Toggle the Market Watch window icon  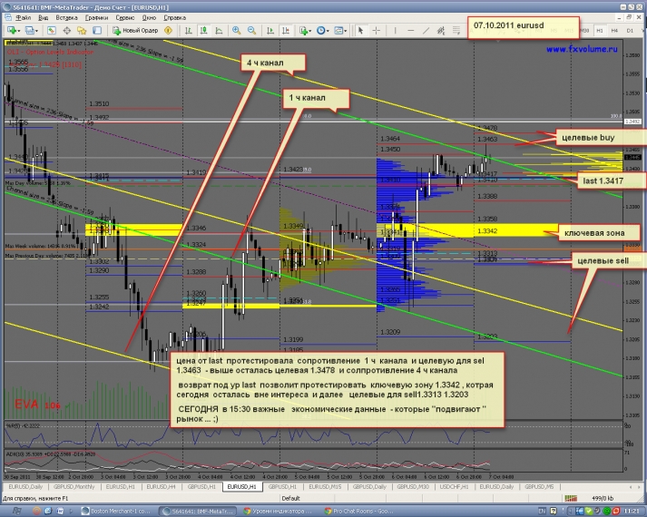click(51, 31)
